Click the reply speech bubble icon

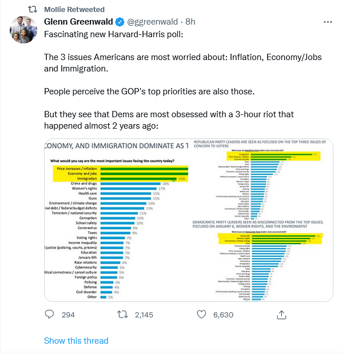[x=49, y=315]
